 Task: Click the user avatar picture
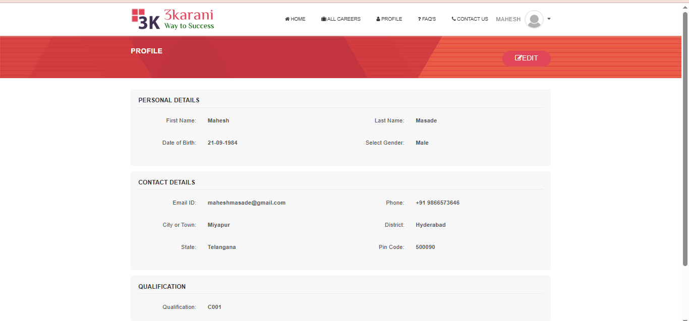coord(534,20)
